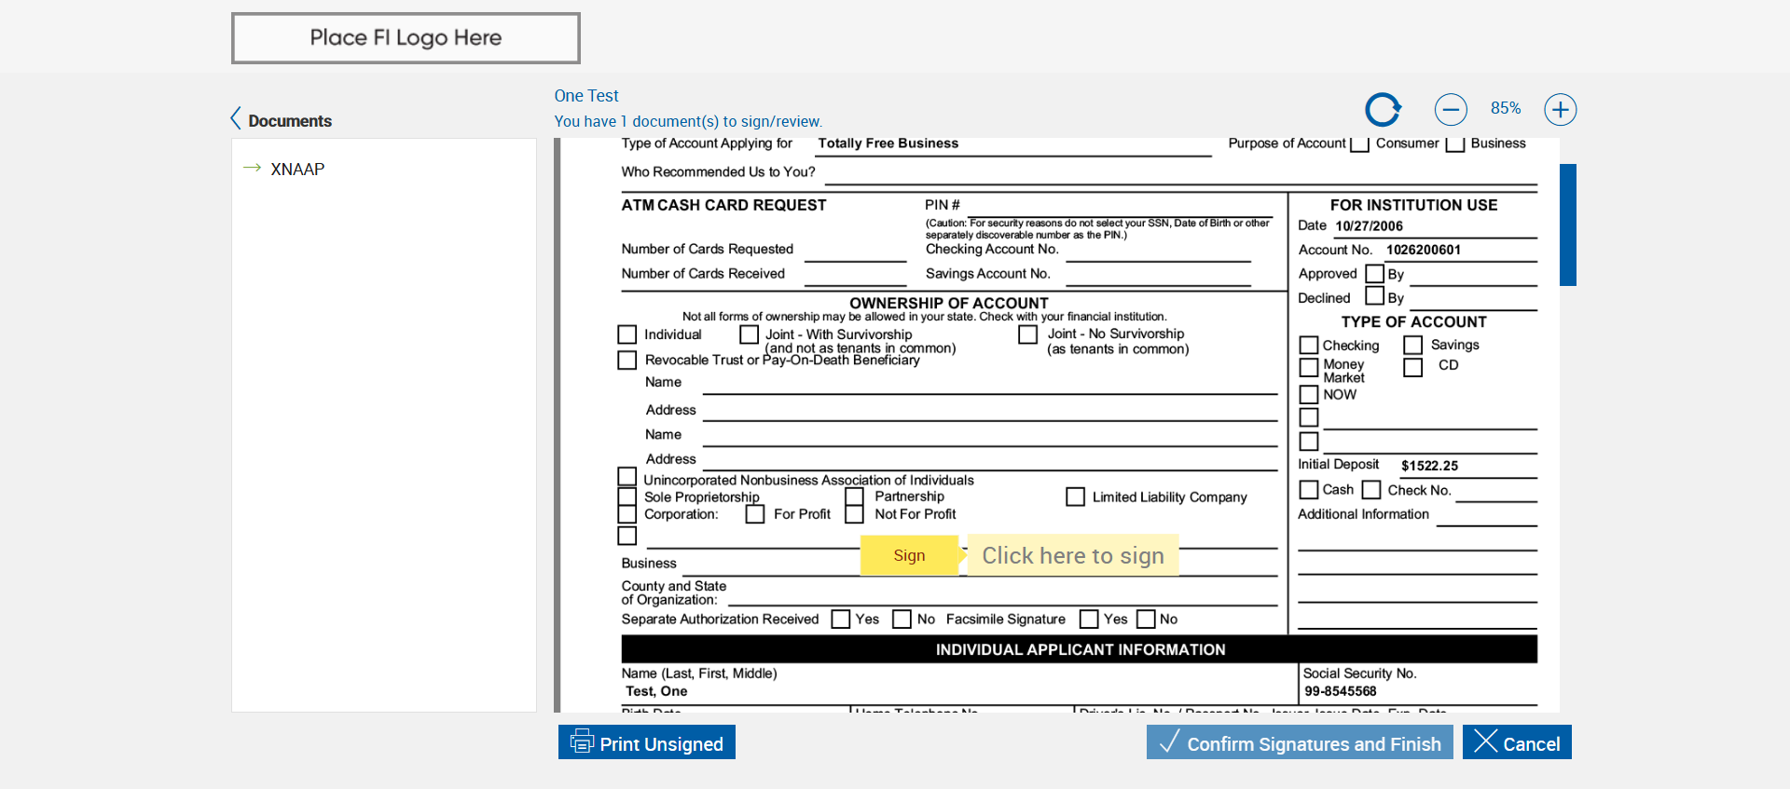Zoom out with the minus icon

click(1451, 109)
